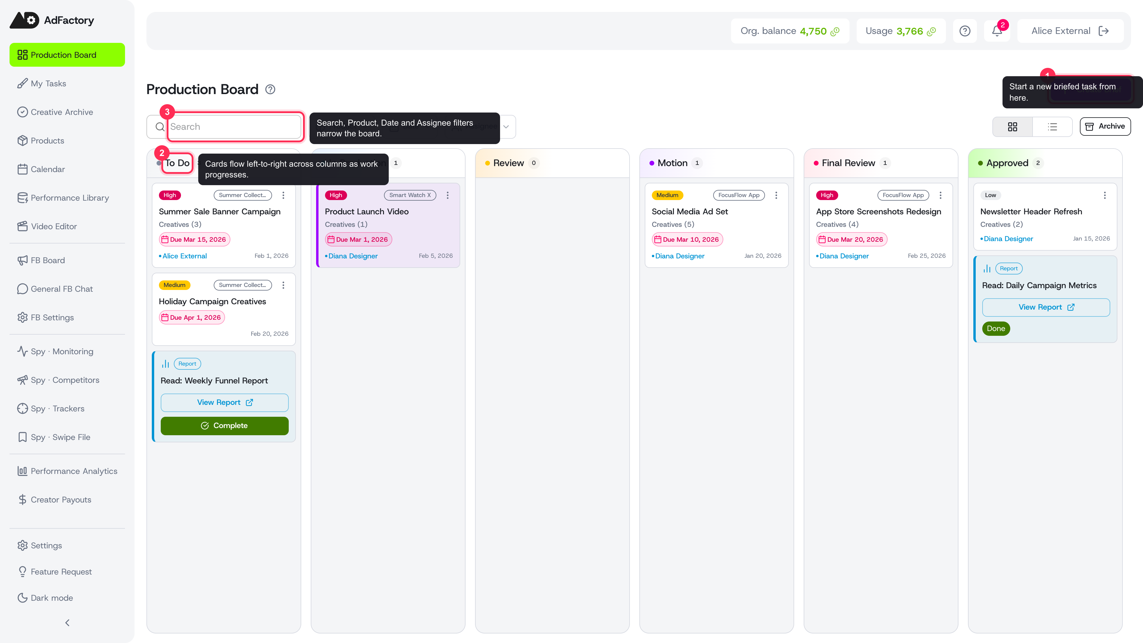Image resolution: width=1143 pixels, height=643 pixels.
Task: Click Alice External assignee on Summer Sale card
Action: pos(185,256)
